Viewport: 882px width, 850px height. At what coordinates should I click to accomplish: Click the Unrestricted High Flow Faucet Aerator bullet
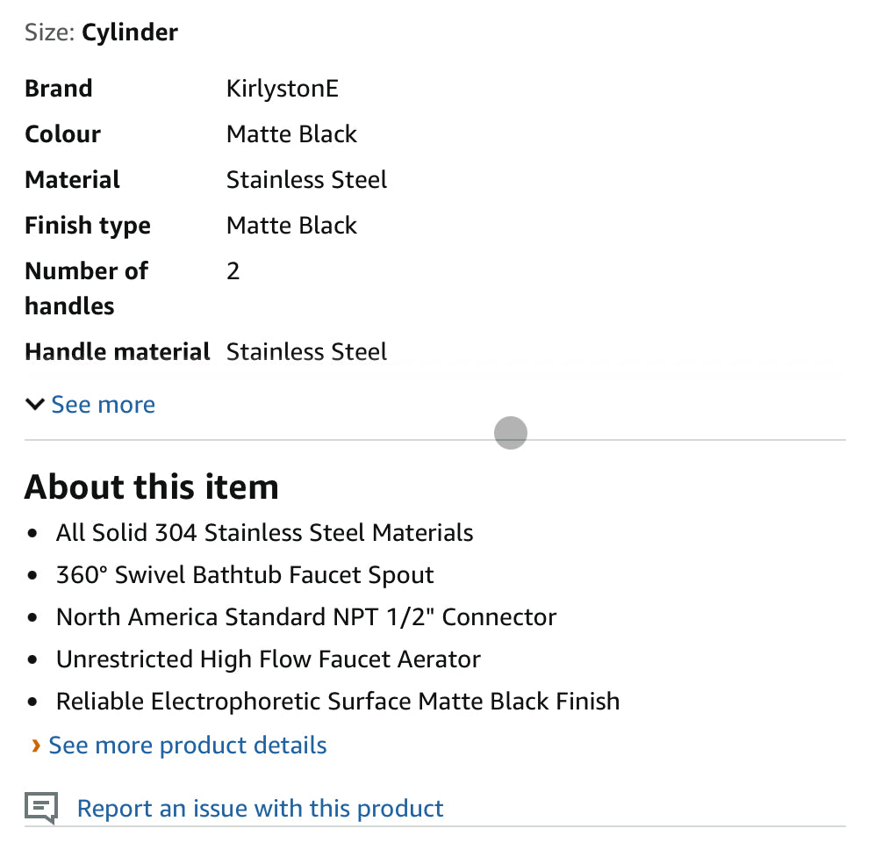point(268,659)
